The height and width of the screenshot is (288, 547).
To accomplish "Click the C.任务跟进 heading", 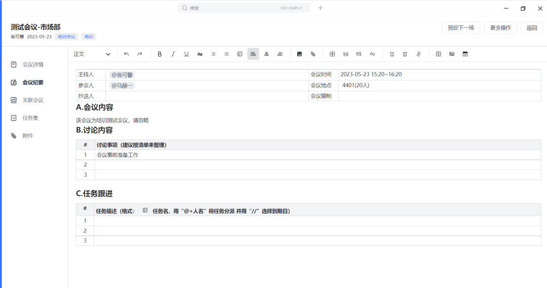I will (x=94, y=194).
